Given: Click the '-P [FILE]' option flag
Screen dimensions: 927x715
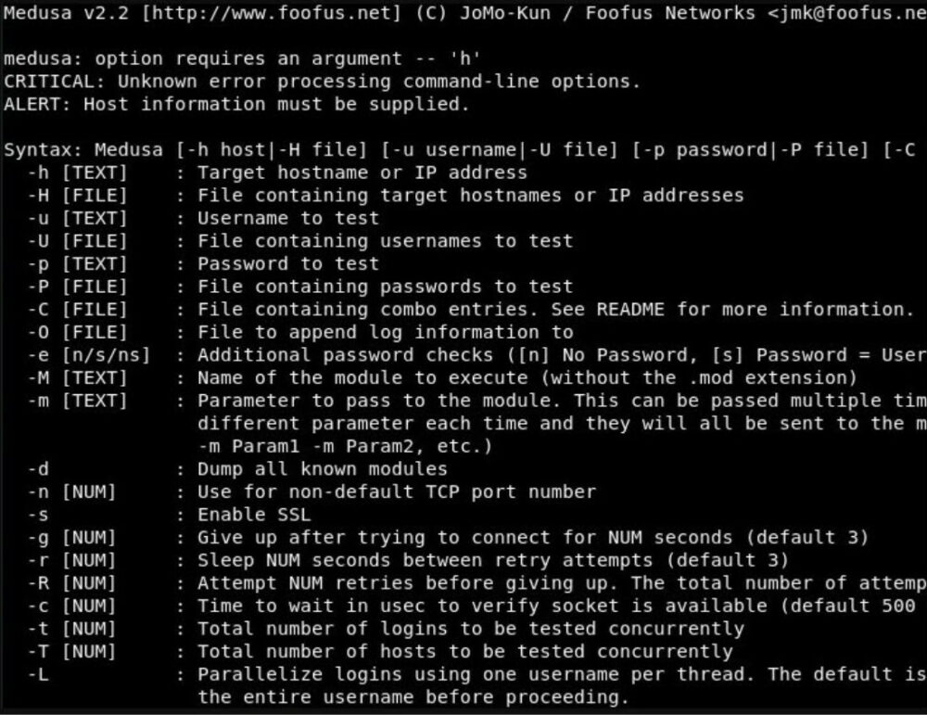Looking at the screenshot, I should [78, 287].
